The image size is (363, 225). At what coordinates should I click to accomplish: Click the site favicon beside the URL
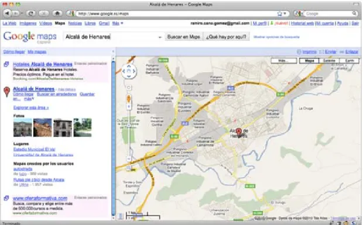point(71,13)
